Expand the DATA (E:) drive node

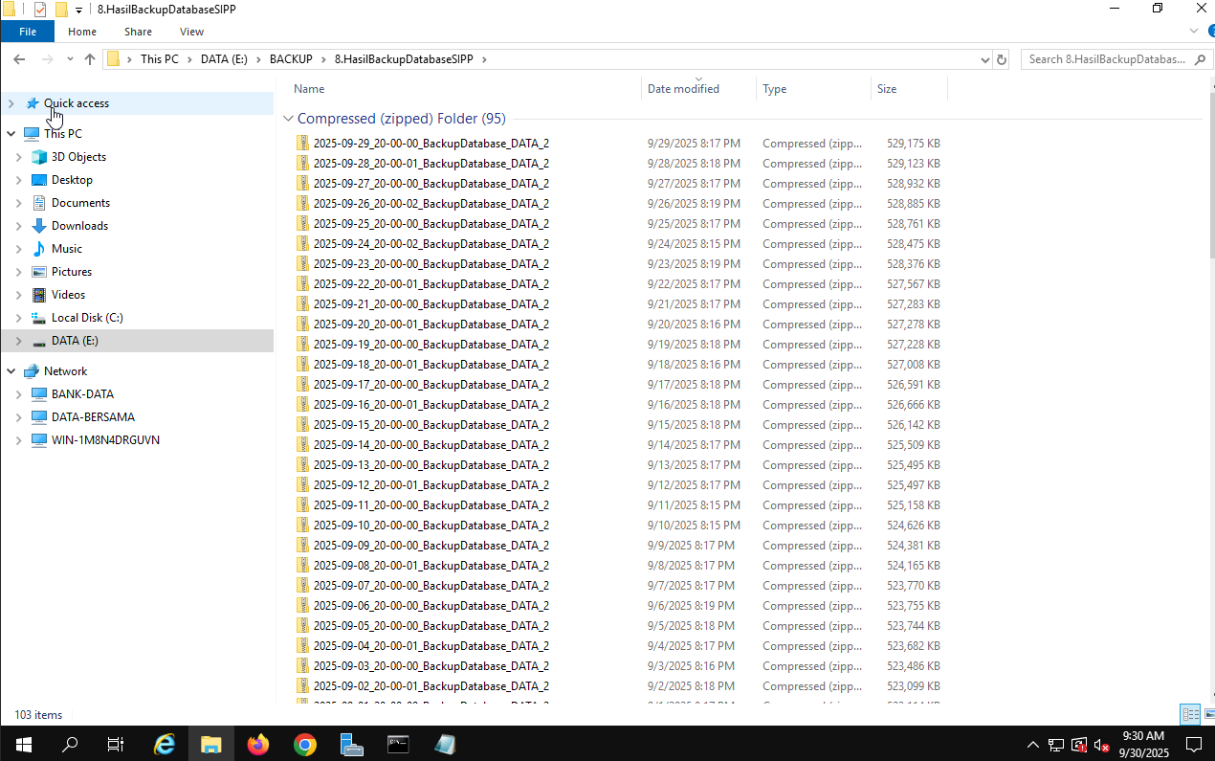(18, 341)
